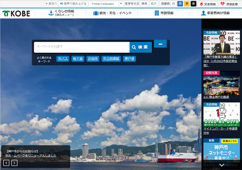Click the keyword search input field
This screenshot has width=242, height=170.
(81, 47)
